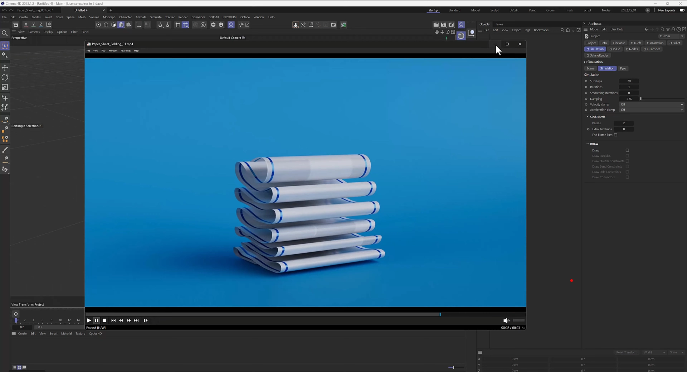Screen dimensions: 687x372
Task: Select Rectangle Selection tool icon
Action: (5, 45)
